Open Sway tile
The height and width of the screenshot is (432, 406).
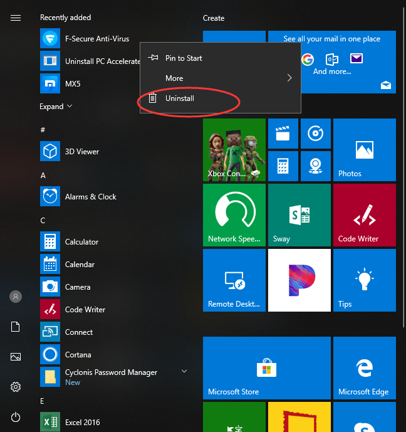tap(299, 215)
